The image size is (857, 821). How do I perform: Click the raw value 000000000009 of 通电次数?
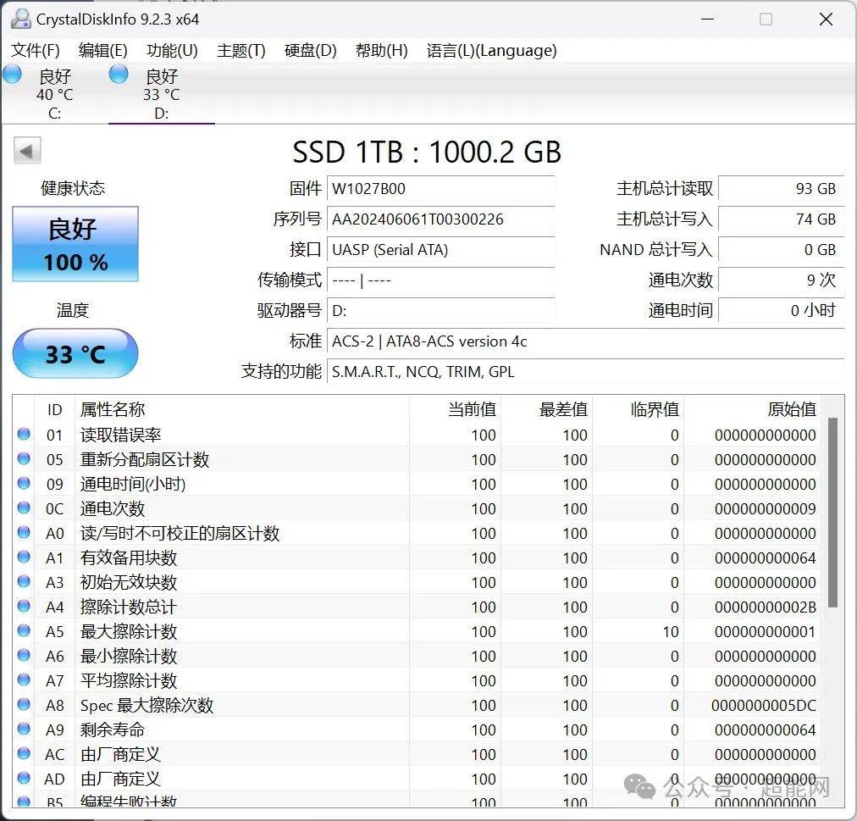coord(766,508)
